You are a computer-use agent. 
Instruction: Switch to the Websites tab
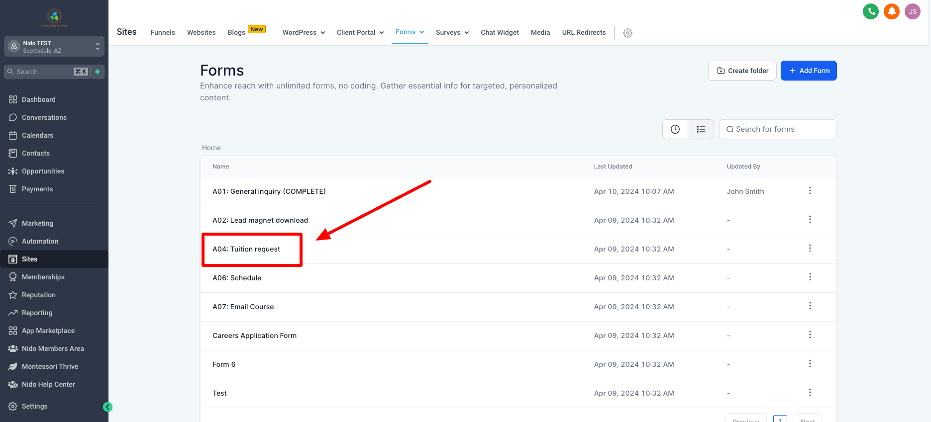click(201, 32)
